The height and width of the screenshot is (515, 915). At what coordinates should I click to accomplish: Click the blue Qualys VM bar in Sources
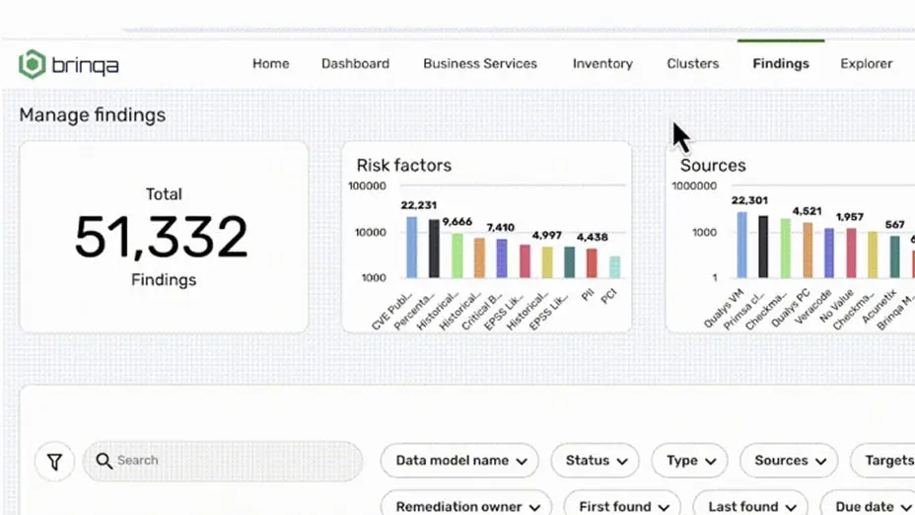click(x=741, y=245)
